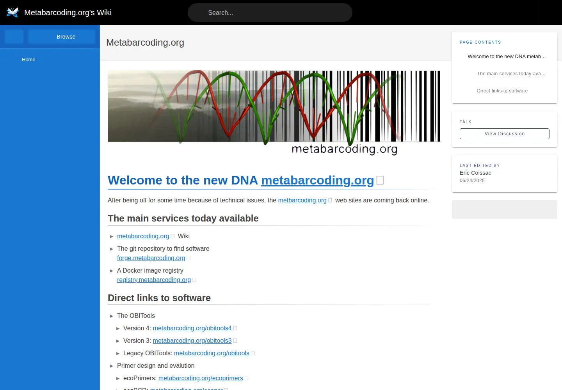
Task: Jump to 'Direct links to software' contents entry
Action: pos(502,91)
